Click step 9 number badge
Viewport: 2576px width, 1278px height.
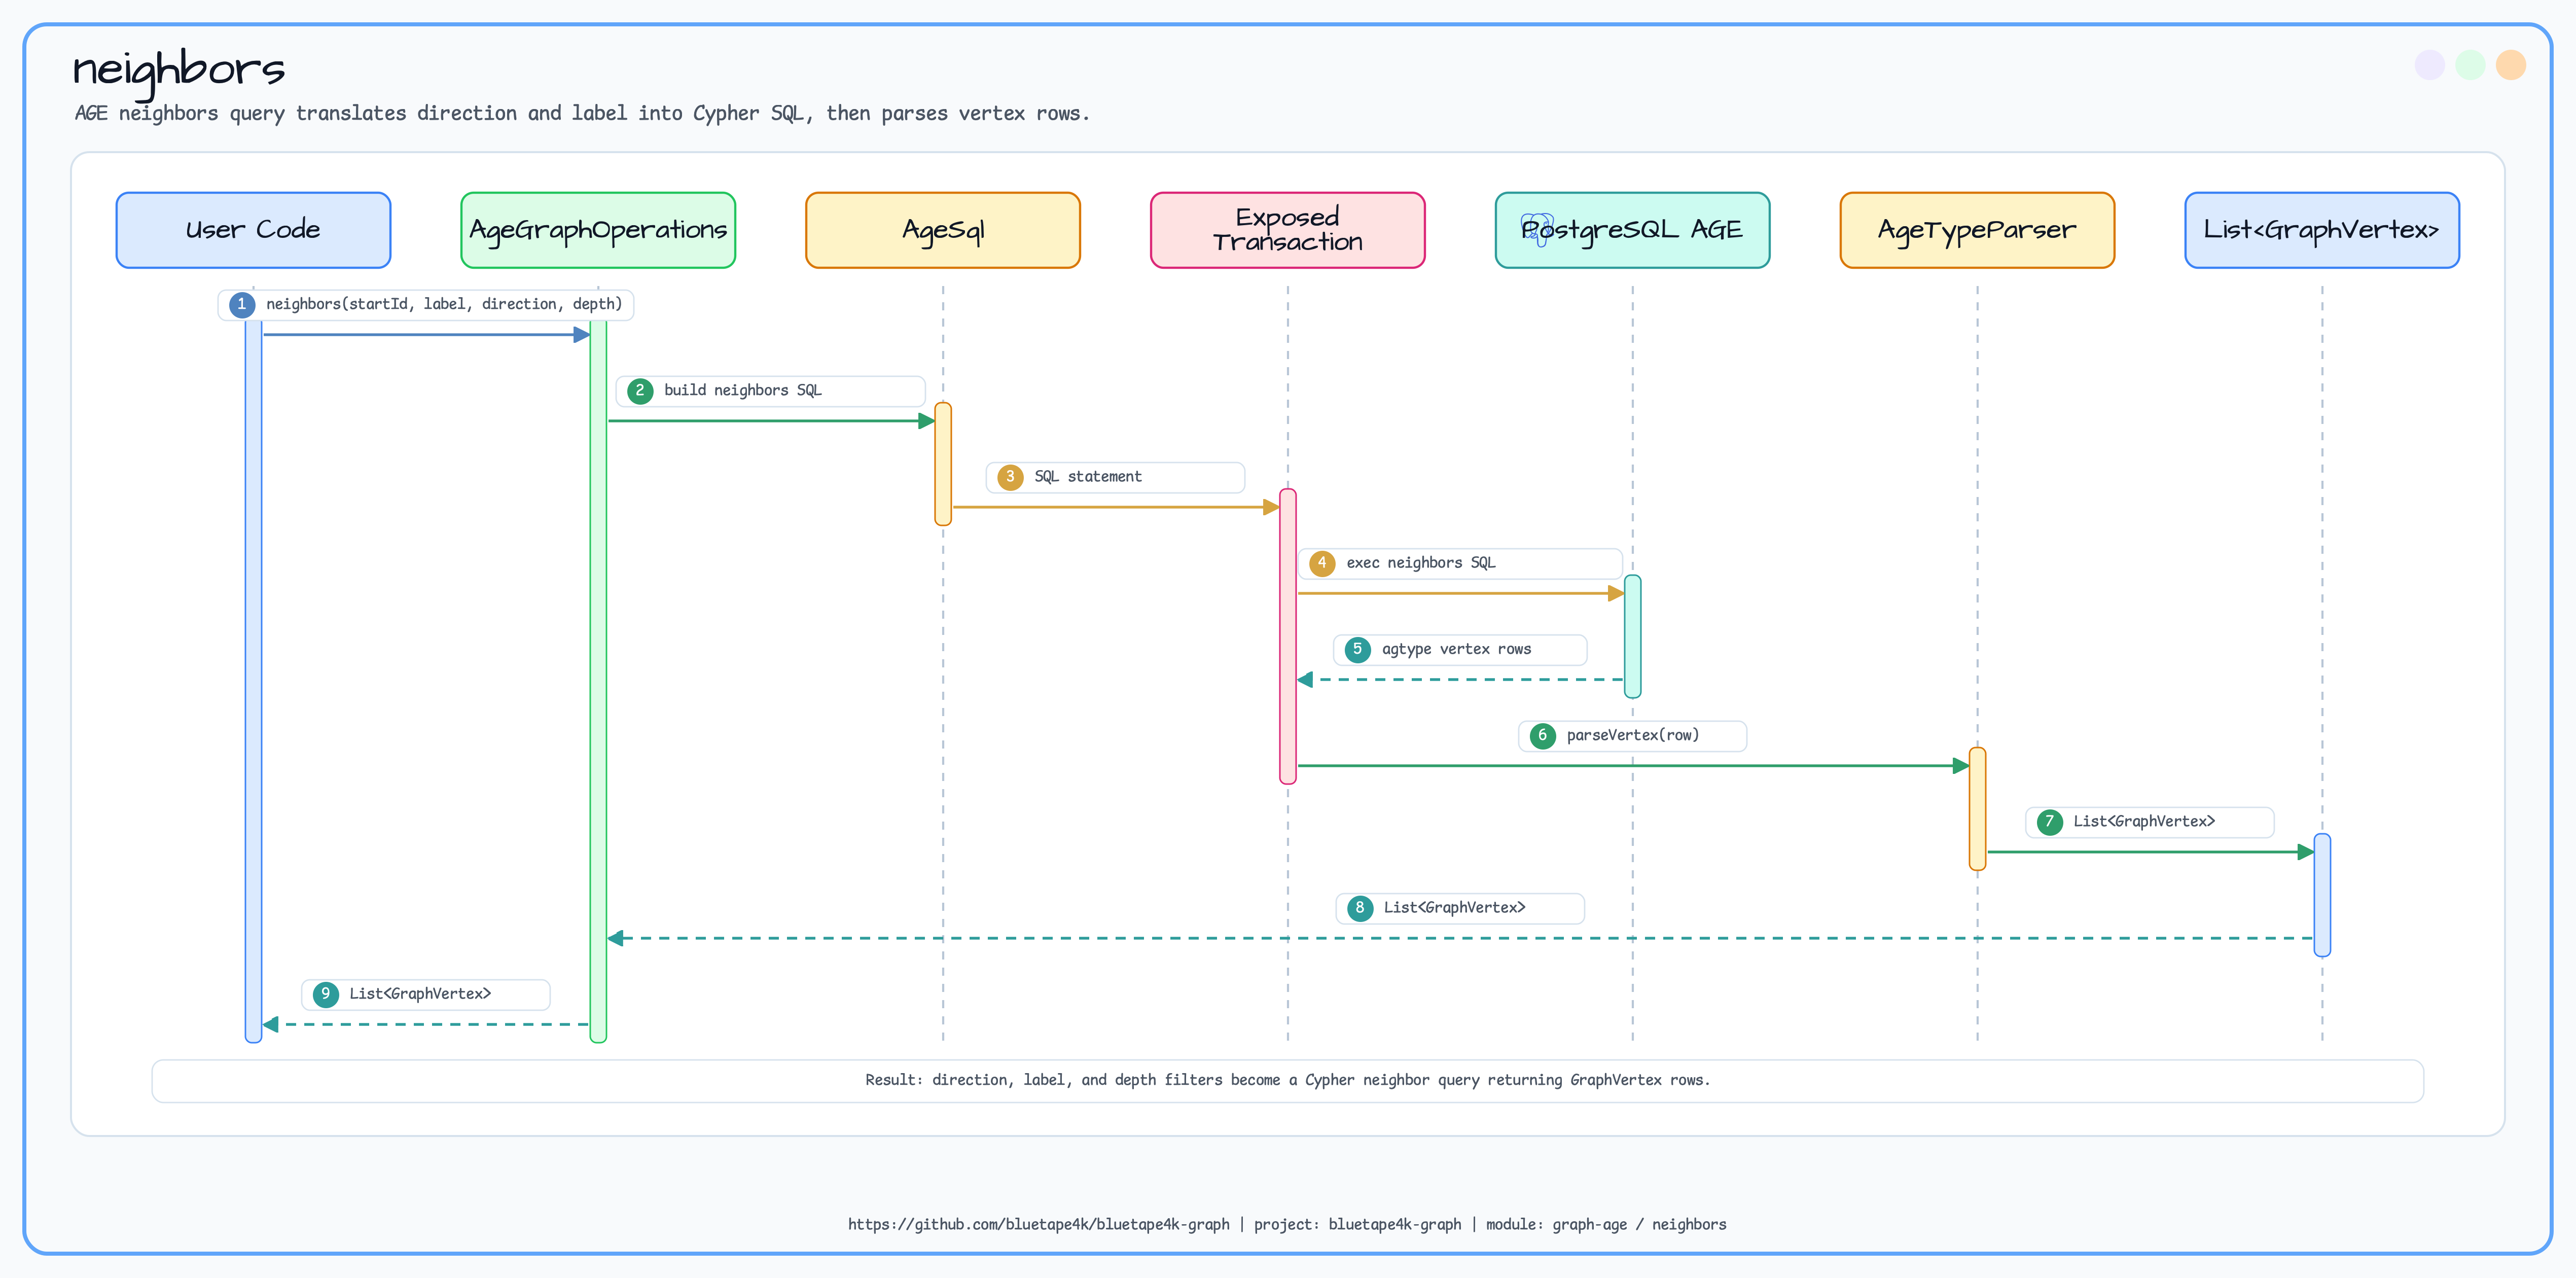pos(325,994)
